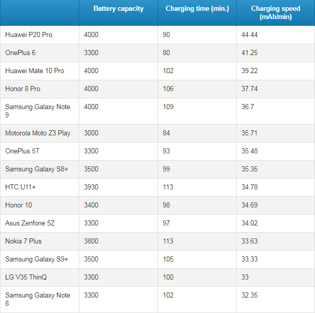Click battery capacity of Honor 8 Pro
The height and width of the screenshot is (313, 315).
[x=91, y=89]
